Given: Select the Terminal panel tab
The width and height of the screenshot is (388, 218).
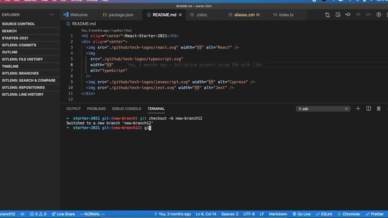Looking at the screenshot, I should (x=156, y=109).
